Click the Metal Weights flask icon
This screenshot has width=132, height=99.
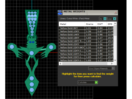(60, 13)
